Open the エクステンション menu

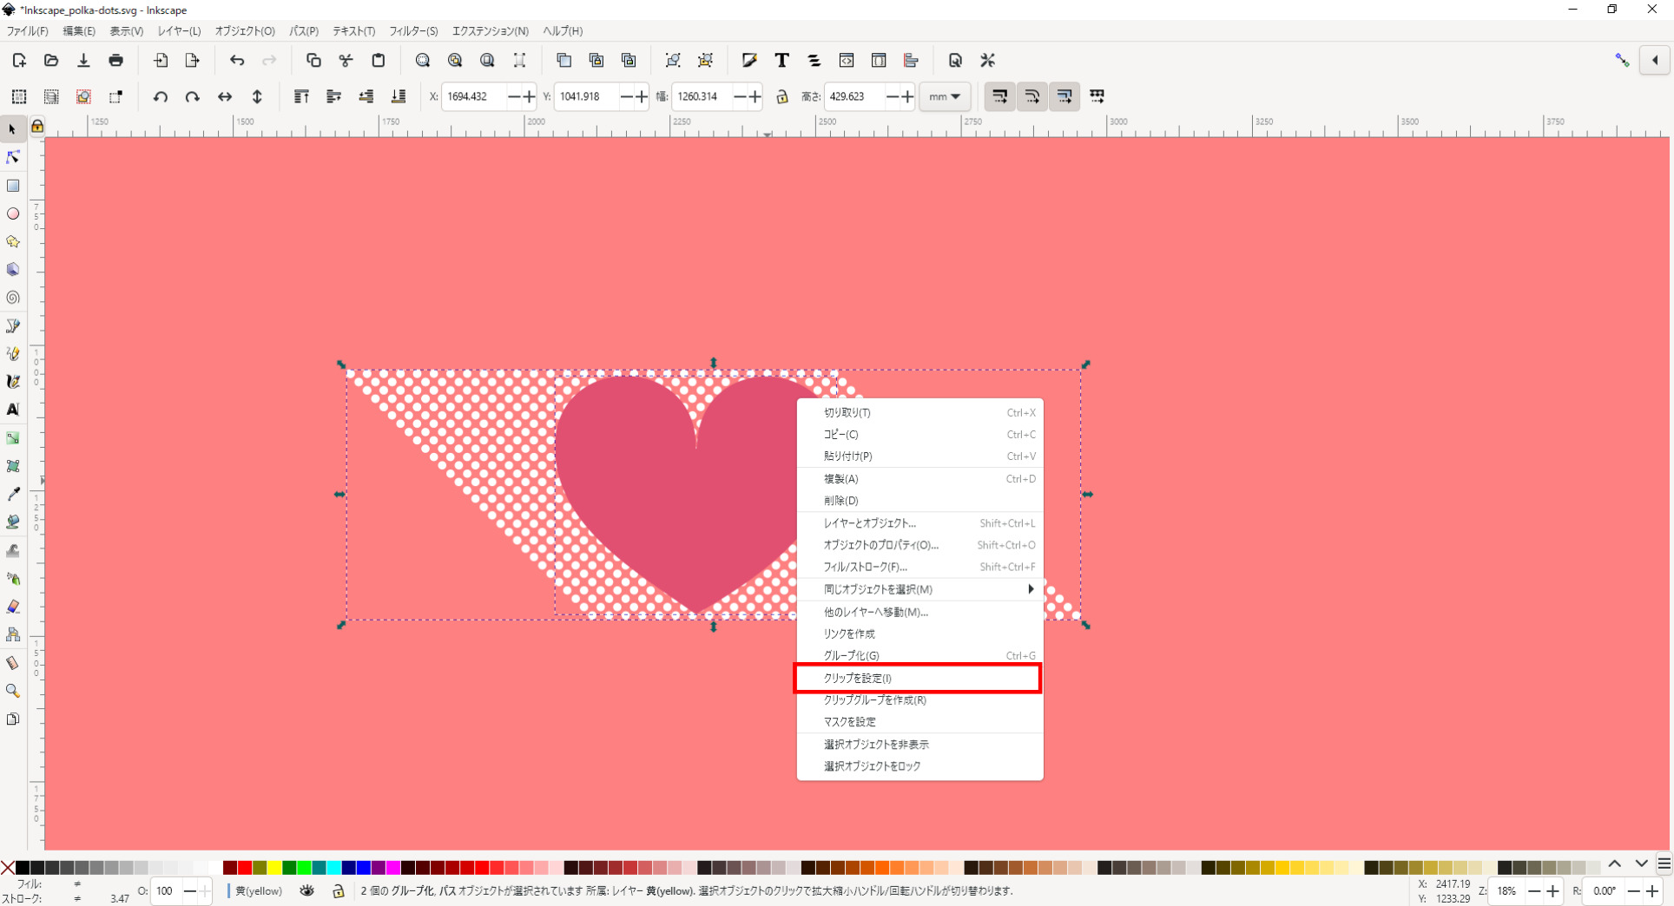point(490,30)
